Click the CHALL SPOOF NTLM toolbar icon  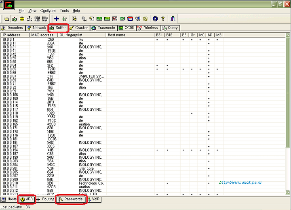[45, 19]
